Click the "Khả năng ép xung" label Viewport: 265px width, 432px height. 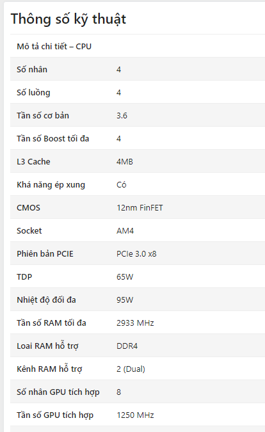(51, 185)
